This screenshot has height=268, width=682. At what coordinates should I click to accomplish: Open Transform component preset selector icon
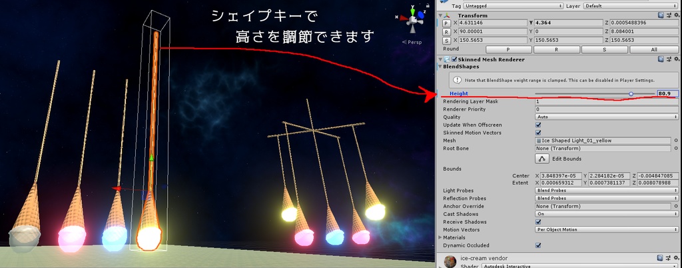(x=669, y=15)
